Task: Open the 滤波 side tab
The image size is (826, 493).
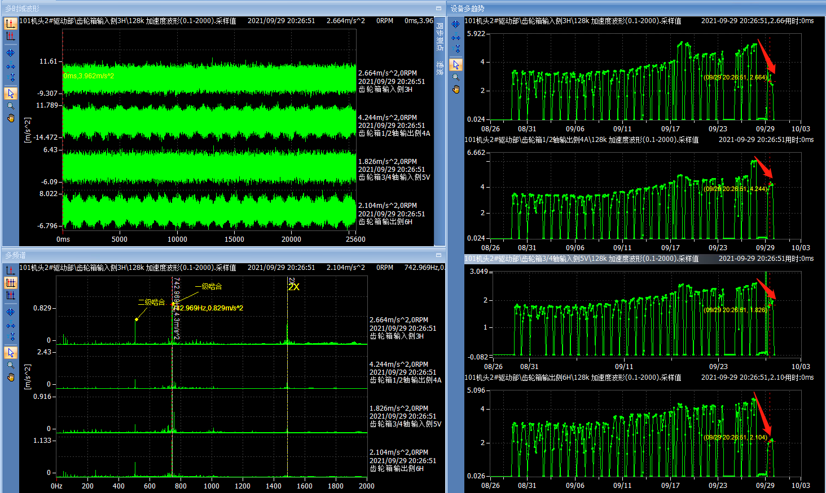Action: click(440, 68)
